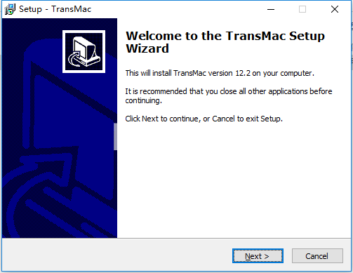Click the TransMac computer logo image

(x=84, y=51)
